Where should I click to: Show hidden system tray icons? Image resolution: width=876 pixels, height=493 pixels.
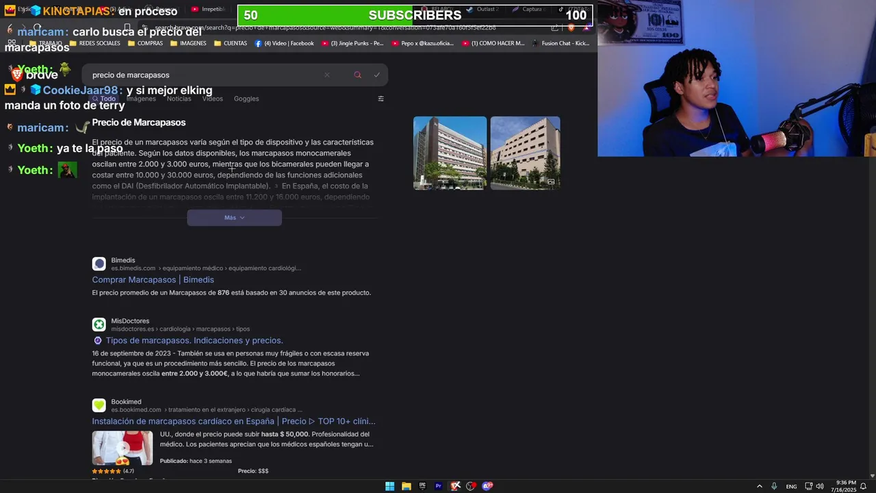pyautogui.click(x=759, y=486)
